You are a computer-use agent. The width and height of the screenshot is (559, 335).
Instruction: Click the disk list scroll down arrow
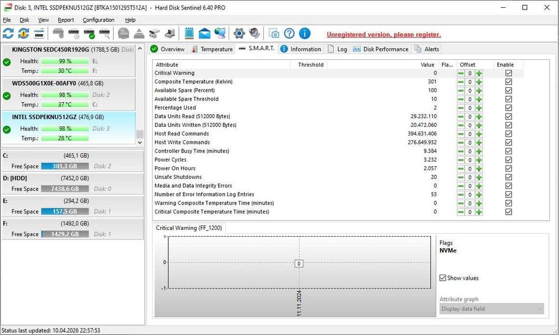tap(140, 143)
